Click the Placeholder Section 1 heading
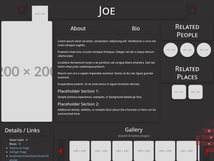The height and width of the screenshot is (161, 214). 78,91
